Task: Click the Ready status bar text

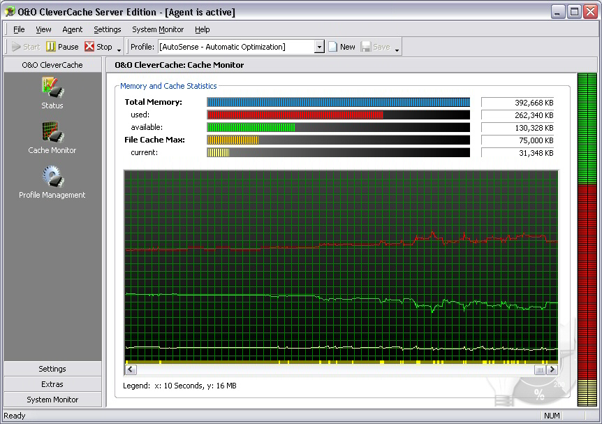Action: click(15, 416)
